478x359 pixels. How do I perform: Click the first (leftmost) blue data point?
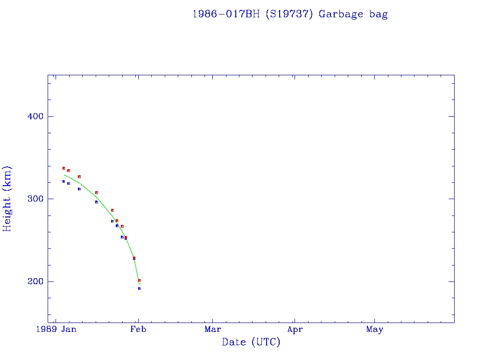[x=63, y=181]
